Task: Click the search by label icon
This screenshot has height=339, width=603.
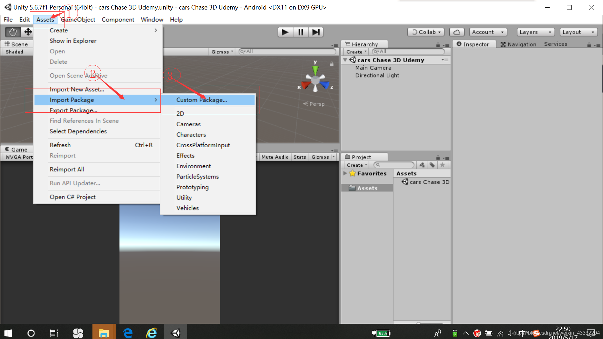Action: click(x=432, y=165)
